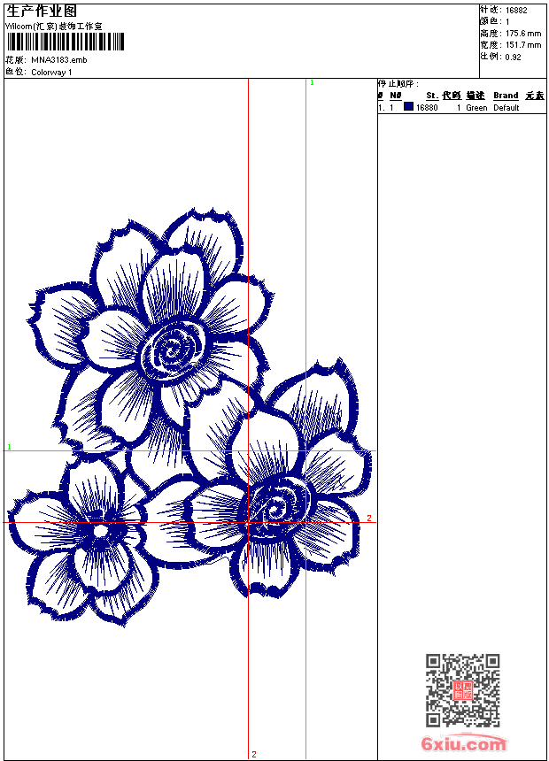549x761 pixels.
Task: Click the QR code image
Action: tap(463, 690)
